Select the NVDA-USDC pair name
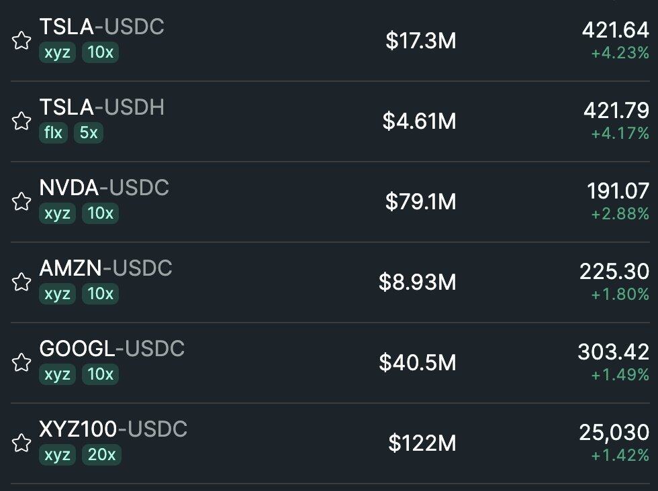The image size is (658, 491). 104,188
